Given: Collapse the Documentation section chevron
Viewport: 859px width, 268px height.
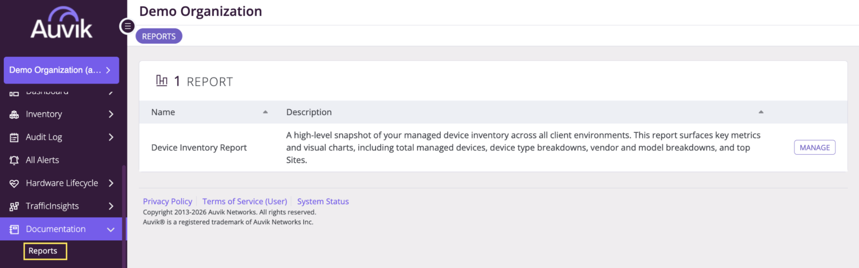Looking at the screenshot, I should 111,229.
